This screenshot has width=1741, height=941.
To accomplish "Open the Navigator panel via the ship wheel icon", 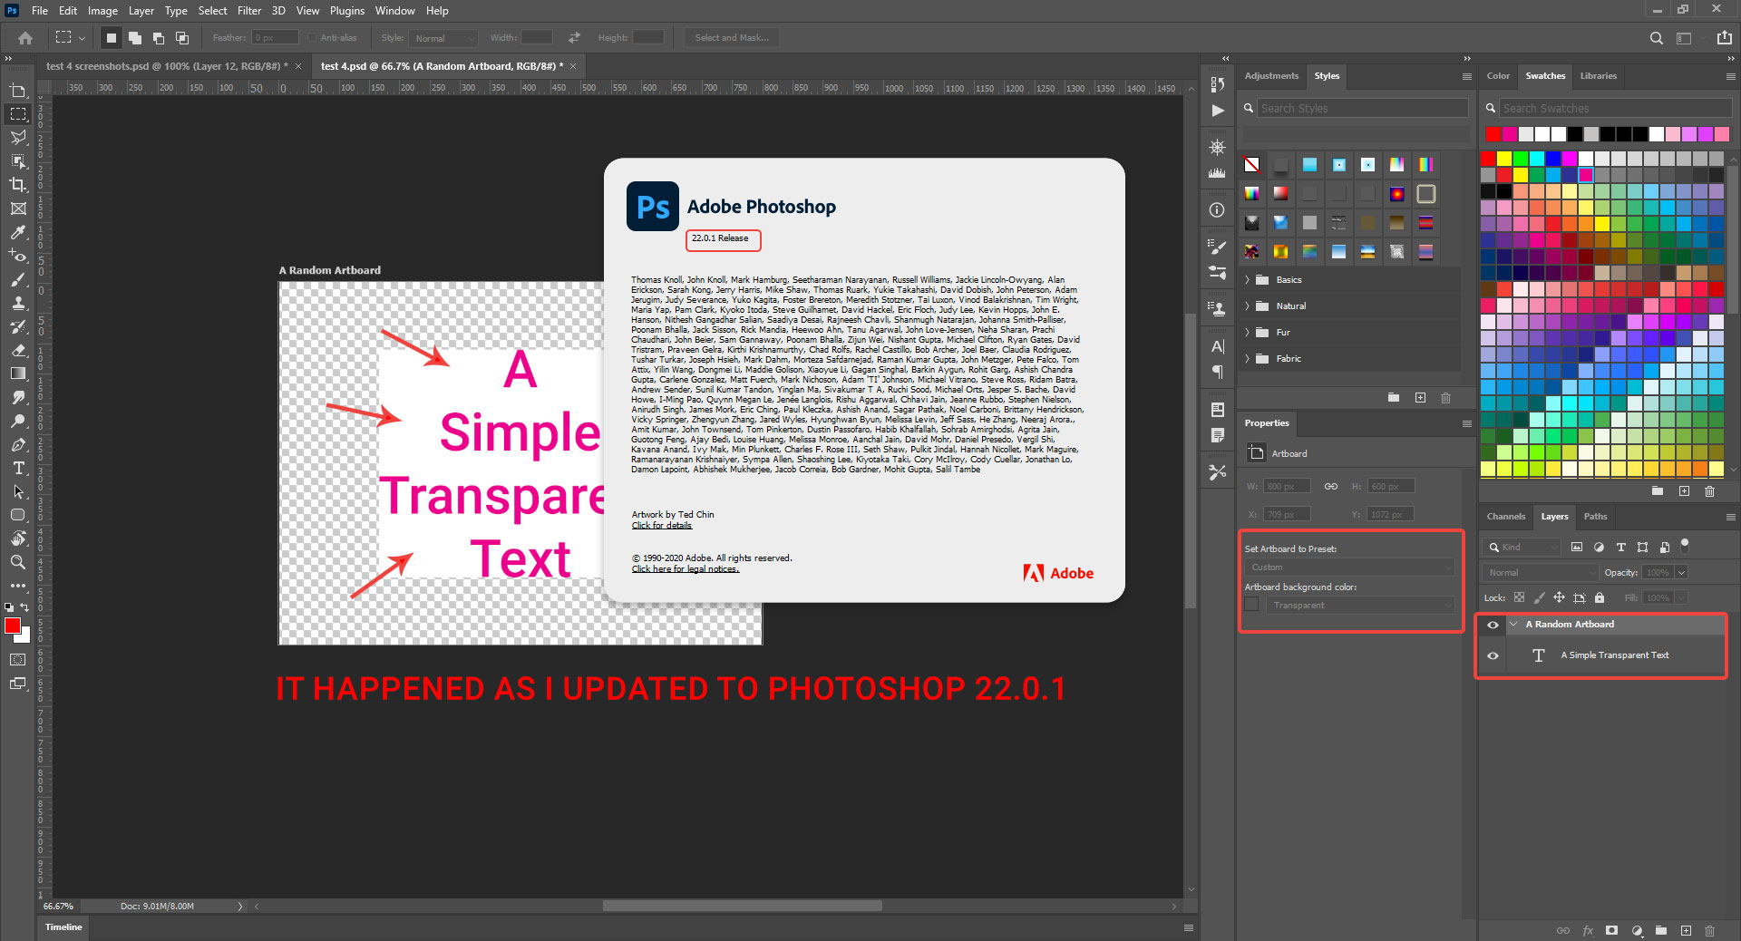I will pyautogui.click(x=1217, y=146).
